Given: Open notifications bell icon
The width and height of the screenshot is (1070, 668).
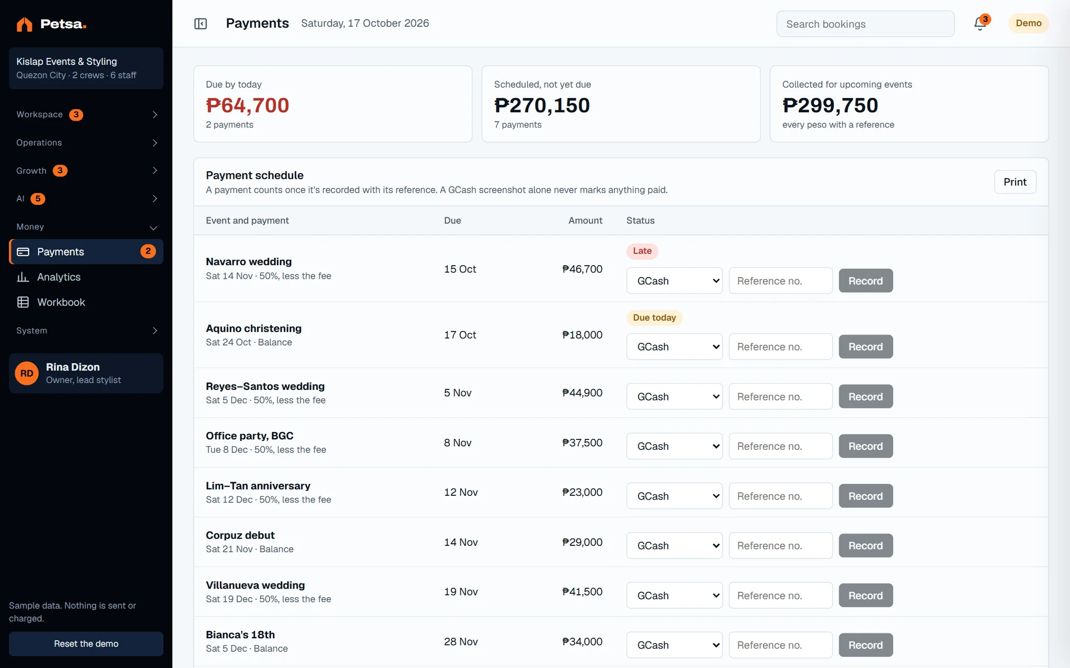Looking at the screenshot, I should (980, 23).
